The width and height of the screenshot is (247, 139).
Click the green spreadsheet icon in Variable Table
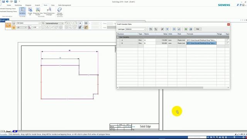[186, 29]
